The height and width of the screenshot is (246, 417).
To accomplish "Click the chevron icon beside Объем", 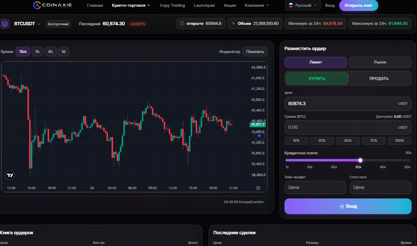I will (233, 24).
